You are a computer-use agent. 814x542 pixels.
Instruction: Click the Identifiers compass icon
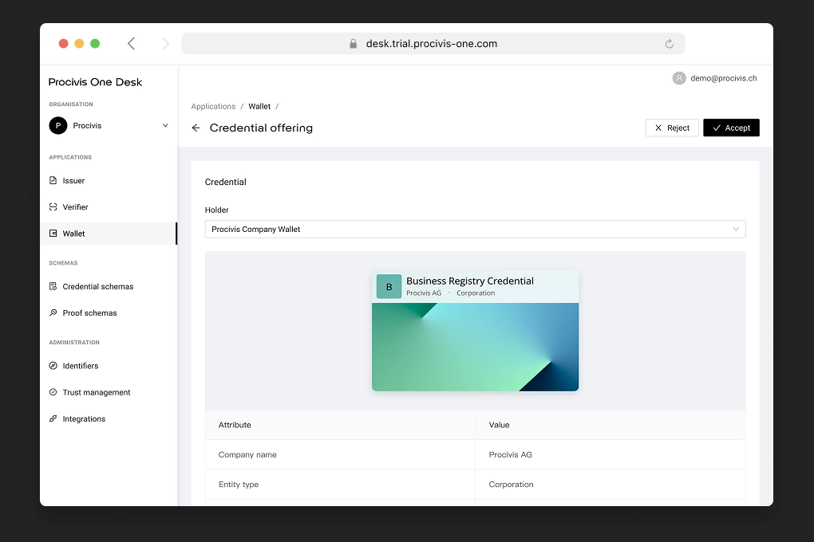coord(53,366)
